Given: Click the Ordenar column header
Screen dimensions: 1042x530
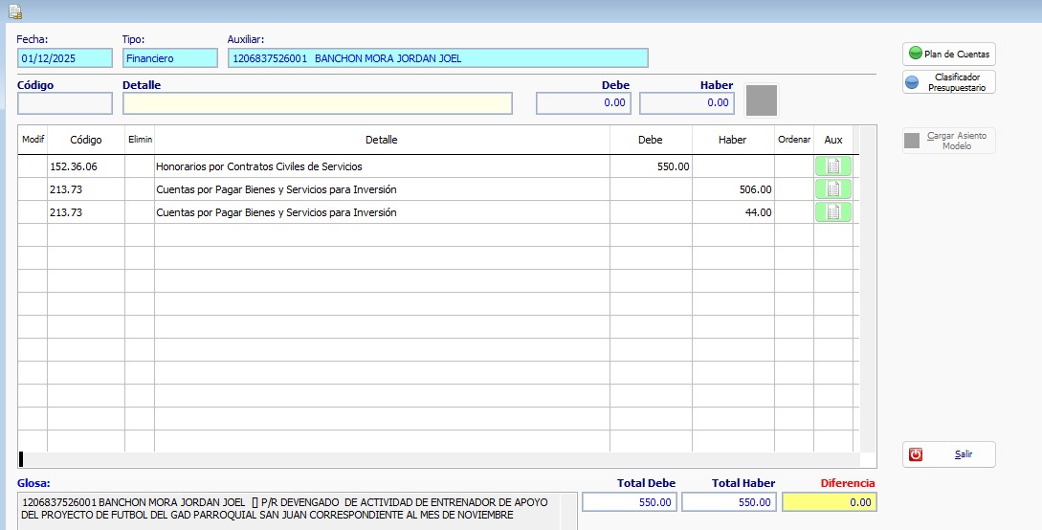Looking at the screenshot, I should (794, 140).
